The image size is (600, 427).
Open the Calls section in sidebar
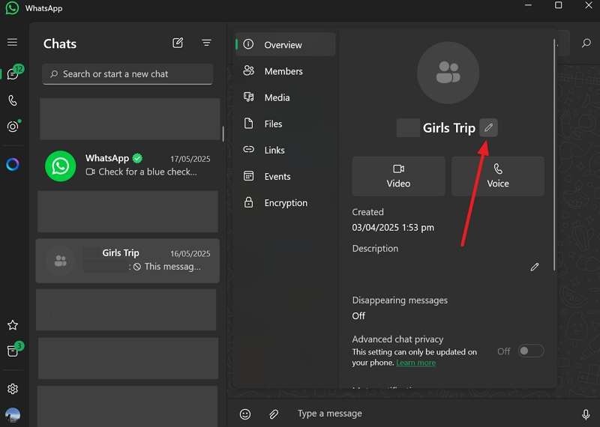pos(13,100)
